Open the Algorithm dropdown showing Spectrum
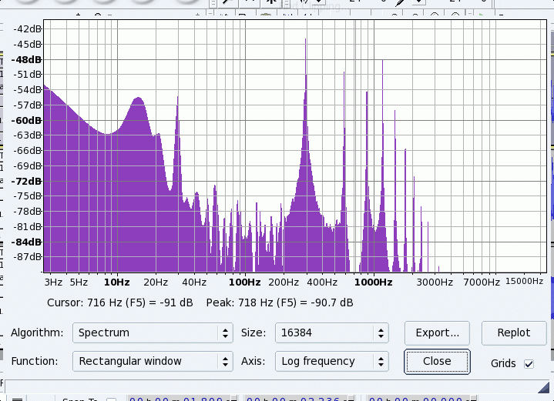This screenshot has height=401, width=554. click(x=153, y=333)
